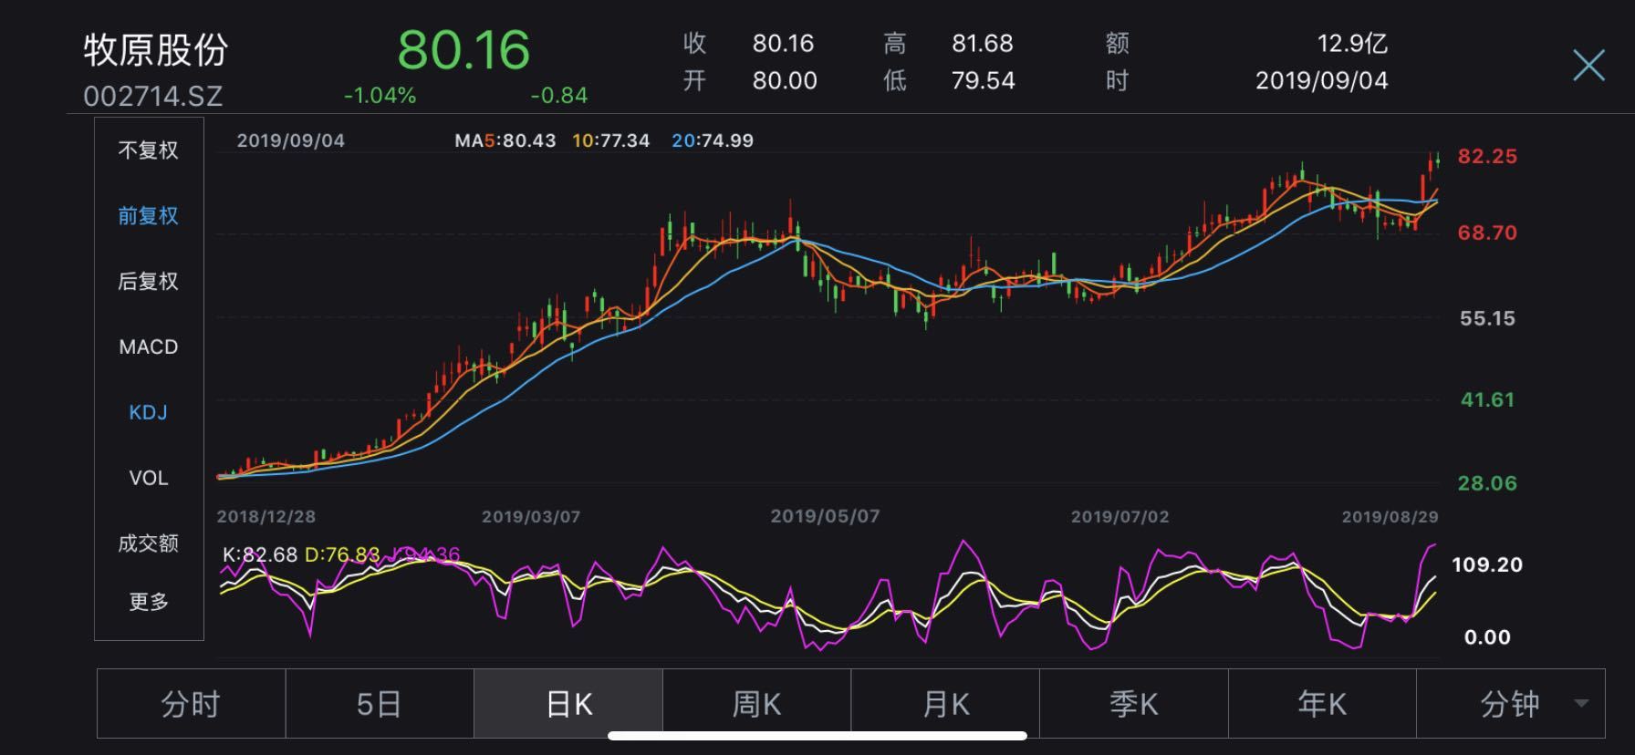Click the MA5:80.43 legend label
This screenshot has width=1635, height=755.
[505, 141]
